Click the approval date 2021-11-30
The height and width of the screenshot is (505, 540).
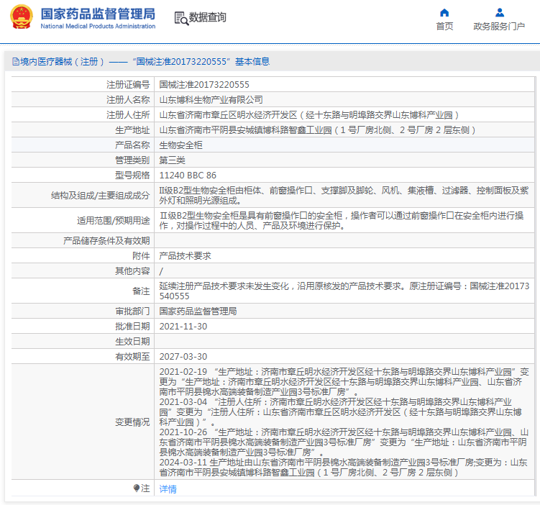183,327
